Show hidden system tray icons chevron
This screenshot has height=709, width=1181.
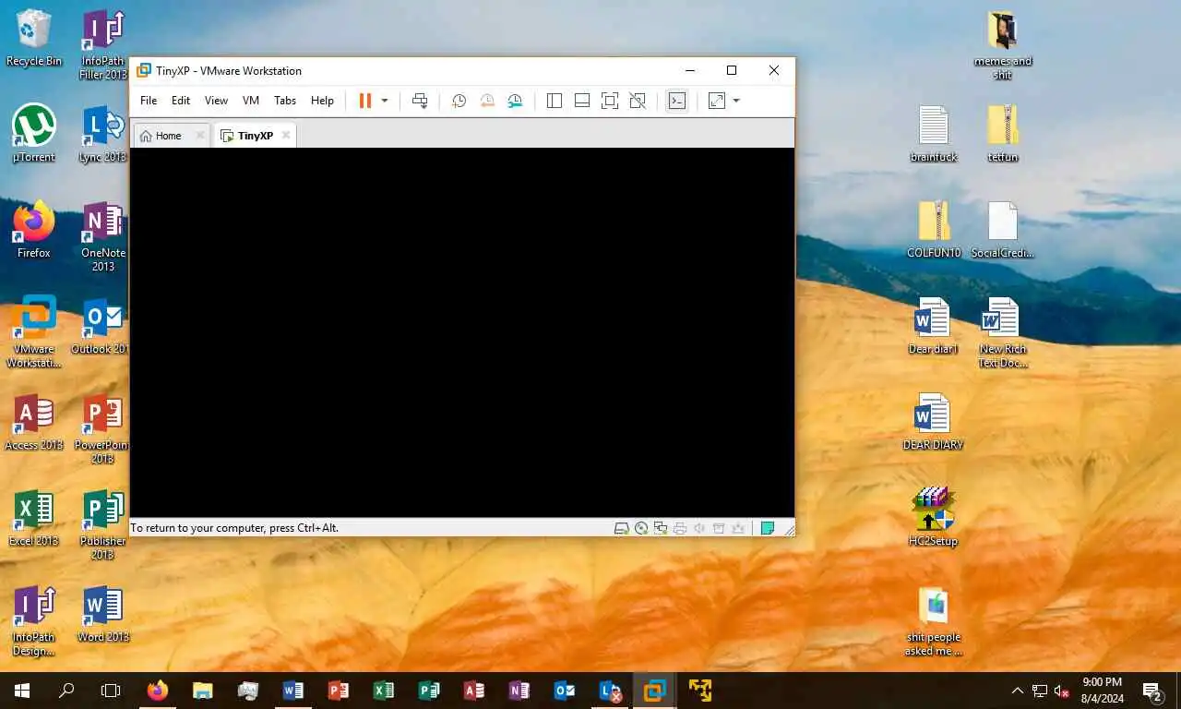tap(1018, 691)
